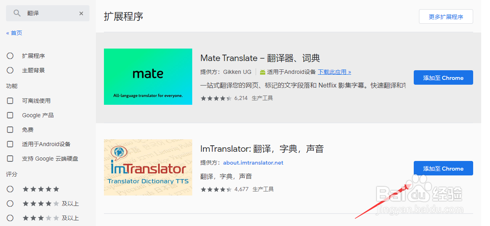Click the 6,214 review count
490x226 pixels.
coord(241,98)
